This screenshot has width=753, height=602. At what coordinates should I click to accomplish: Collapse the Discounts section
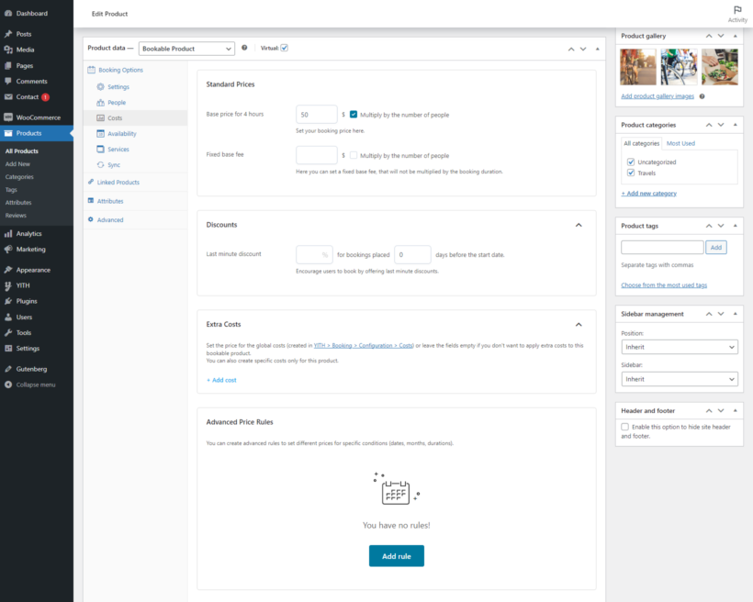point(579,225)
